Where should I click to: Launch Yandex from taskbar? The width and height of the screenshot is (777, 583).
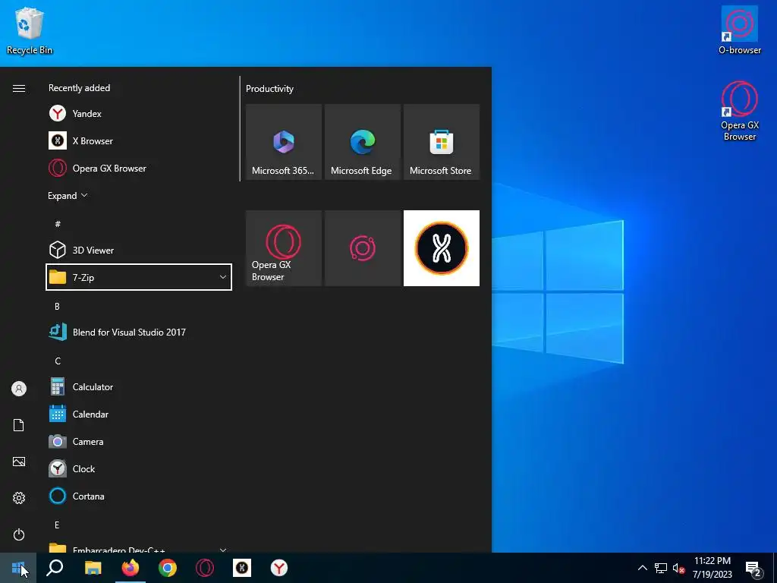coord(279,568)
